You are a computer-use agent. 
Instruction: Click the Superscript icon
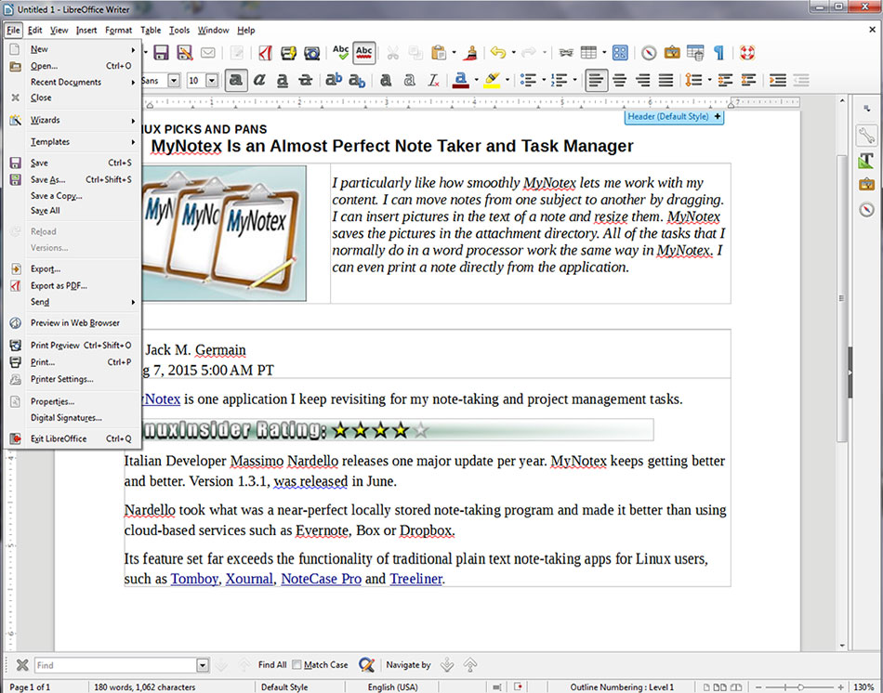pos(334,81)
